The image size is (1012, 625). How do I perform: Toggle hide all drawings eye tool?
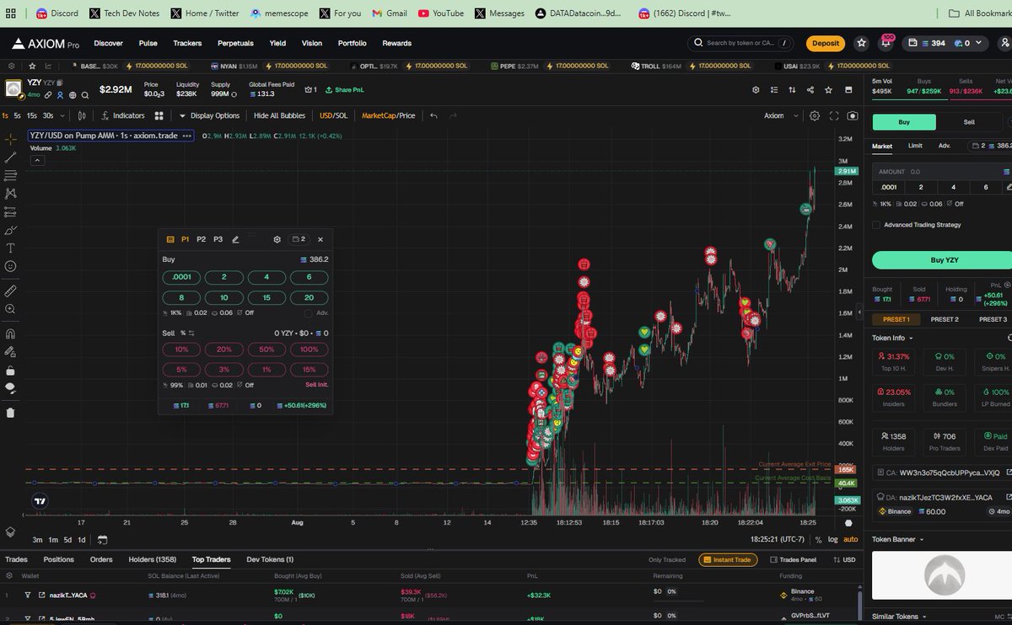[x=10, y=388]
